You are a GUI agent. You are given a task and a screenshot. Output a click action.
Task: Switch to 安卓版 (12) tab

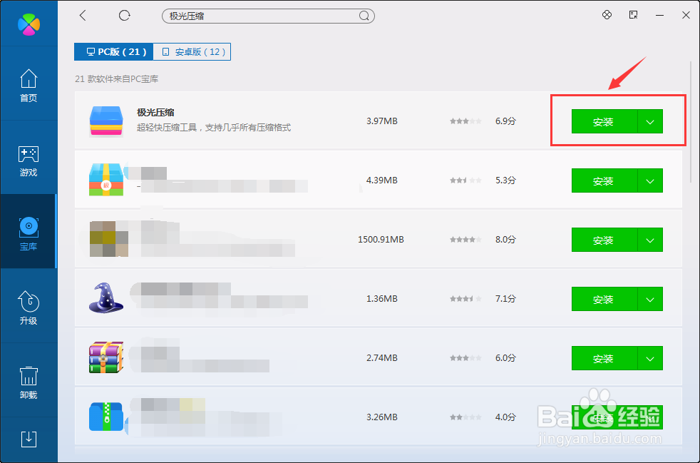(192, 52)
